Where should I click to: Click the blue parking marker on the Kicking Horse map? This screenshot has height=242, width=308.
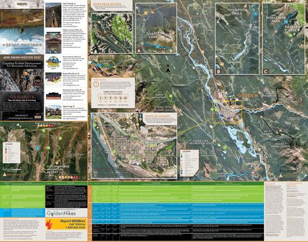click(x=37, y=148)
